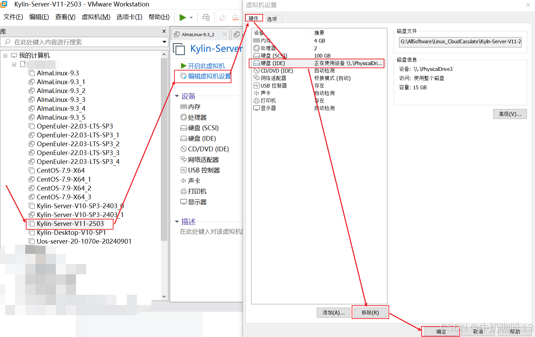The height and width of the screenshot is (337, 535).
Task: Select Kylin-Server-V11-2503 in the library
Action: pos(70,224)
